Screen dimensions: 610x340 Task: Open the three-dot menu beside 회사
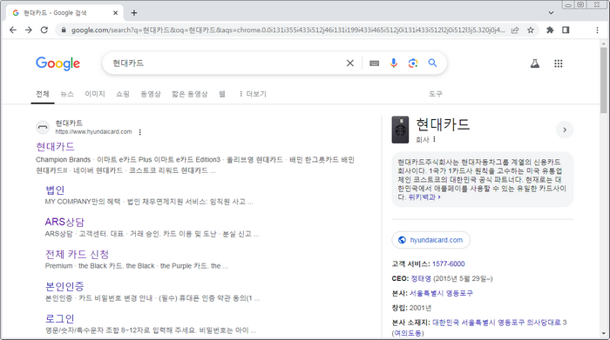coord(435,139)
